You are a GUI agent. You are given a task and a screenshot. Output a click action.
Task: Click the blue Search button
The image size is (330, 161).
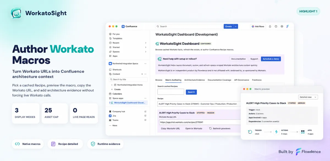(191, 92)
